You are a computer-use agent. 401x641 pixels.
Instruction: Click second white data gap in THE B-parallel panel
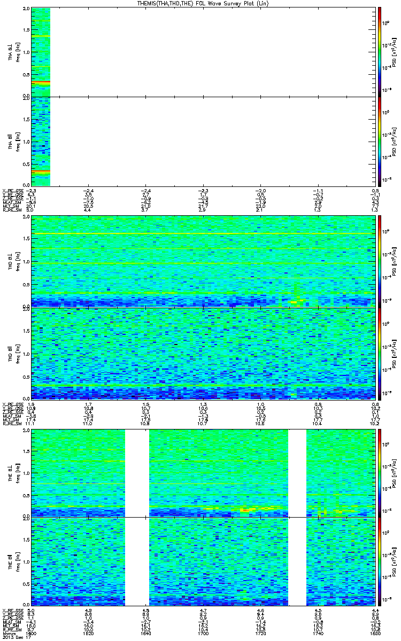[297, 561]
